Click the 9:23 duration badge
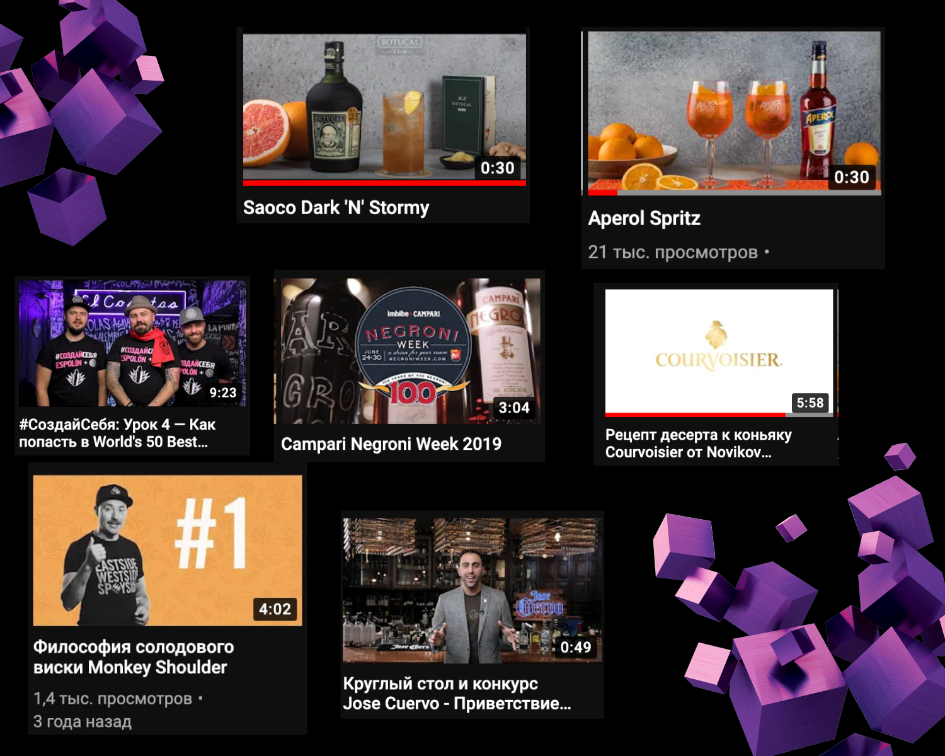This screenshot has width=945, height=756. click(x=223, y=392)
